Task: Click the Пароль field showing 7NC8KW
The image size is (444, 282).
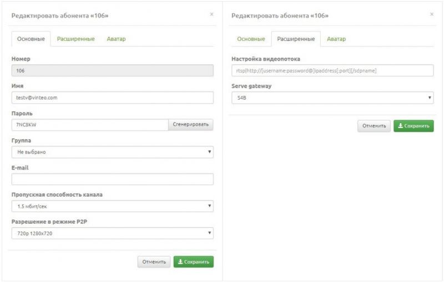Action: tap(90, 125)
